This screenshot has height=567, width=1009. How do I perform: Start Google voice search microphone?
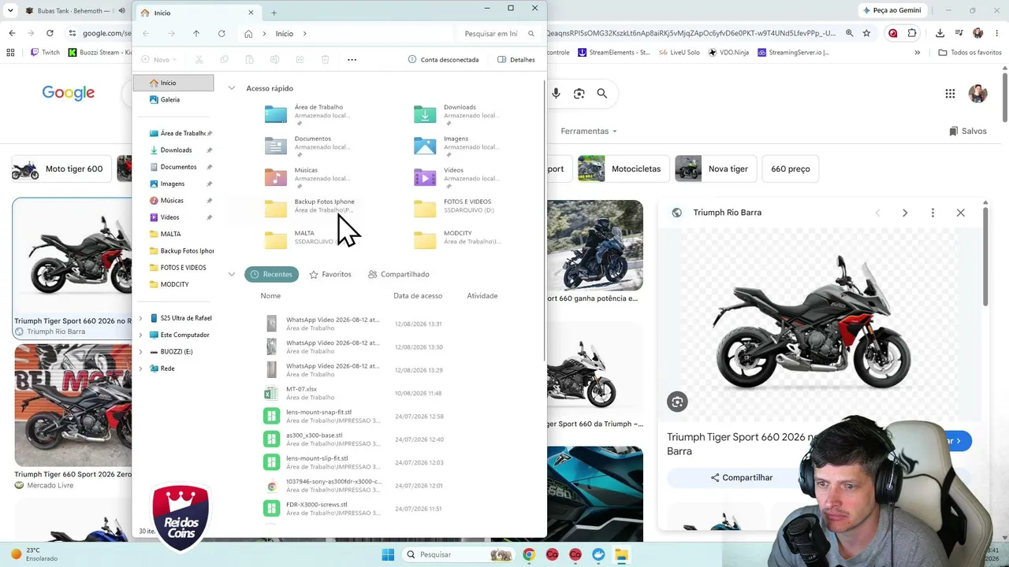[x=556, y=94]
